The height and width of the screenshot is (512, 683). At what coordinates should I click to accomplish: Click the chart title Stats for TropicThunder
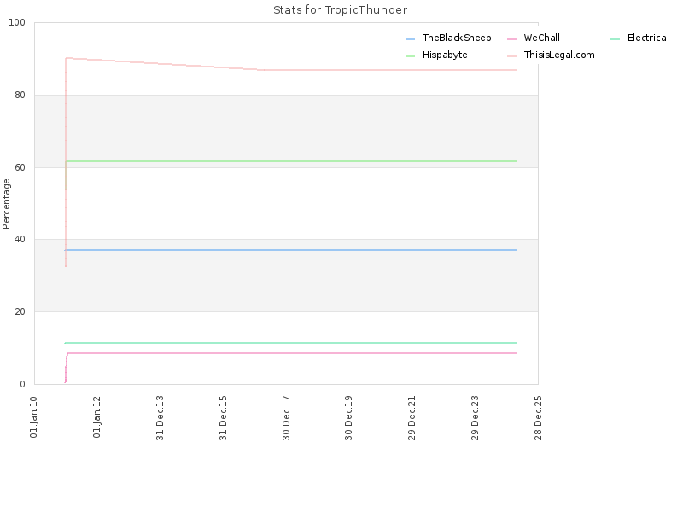340,10
